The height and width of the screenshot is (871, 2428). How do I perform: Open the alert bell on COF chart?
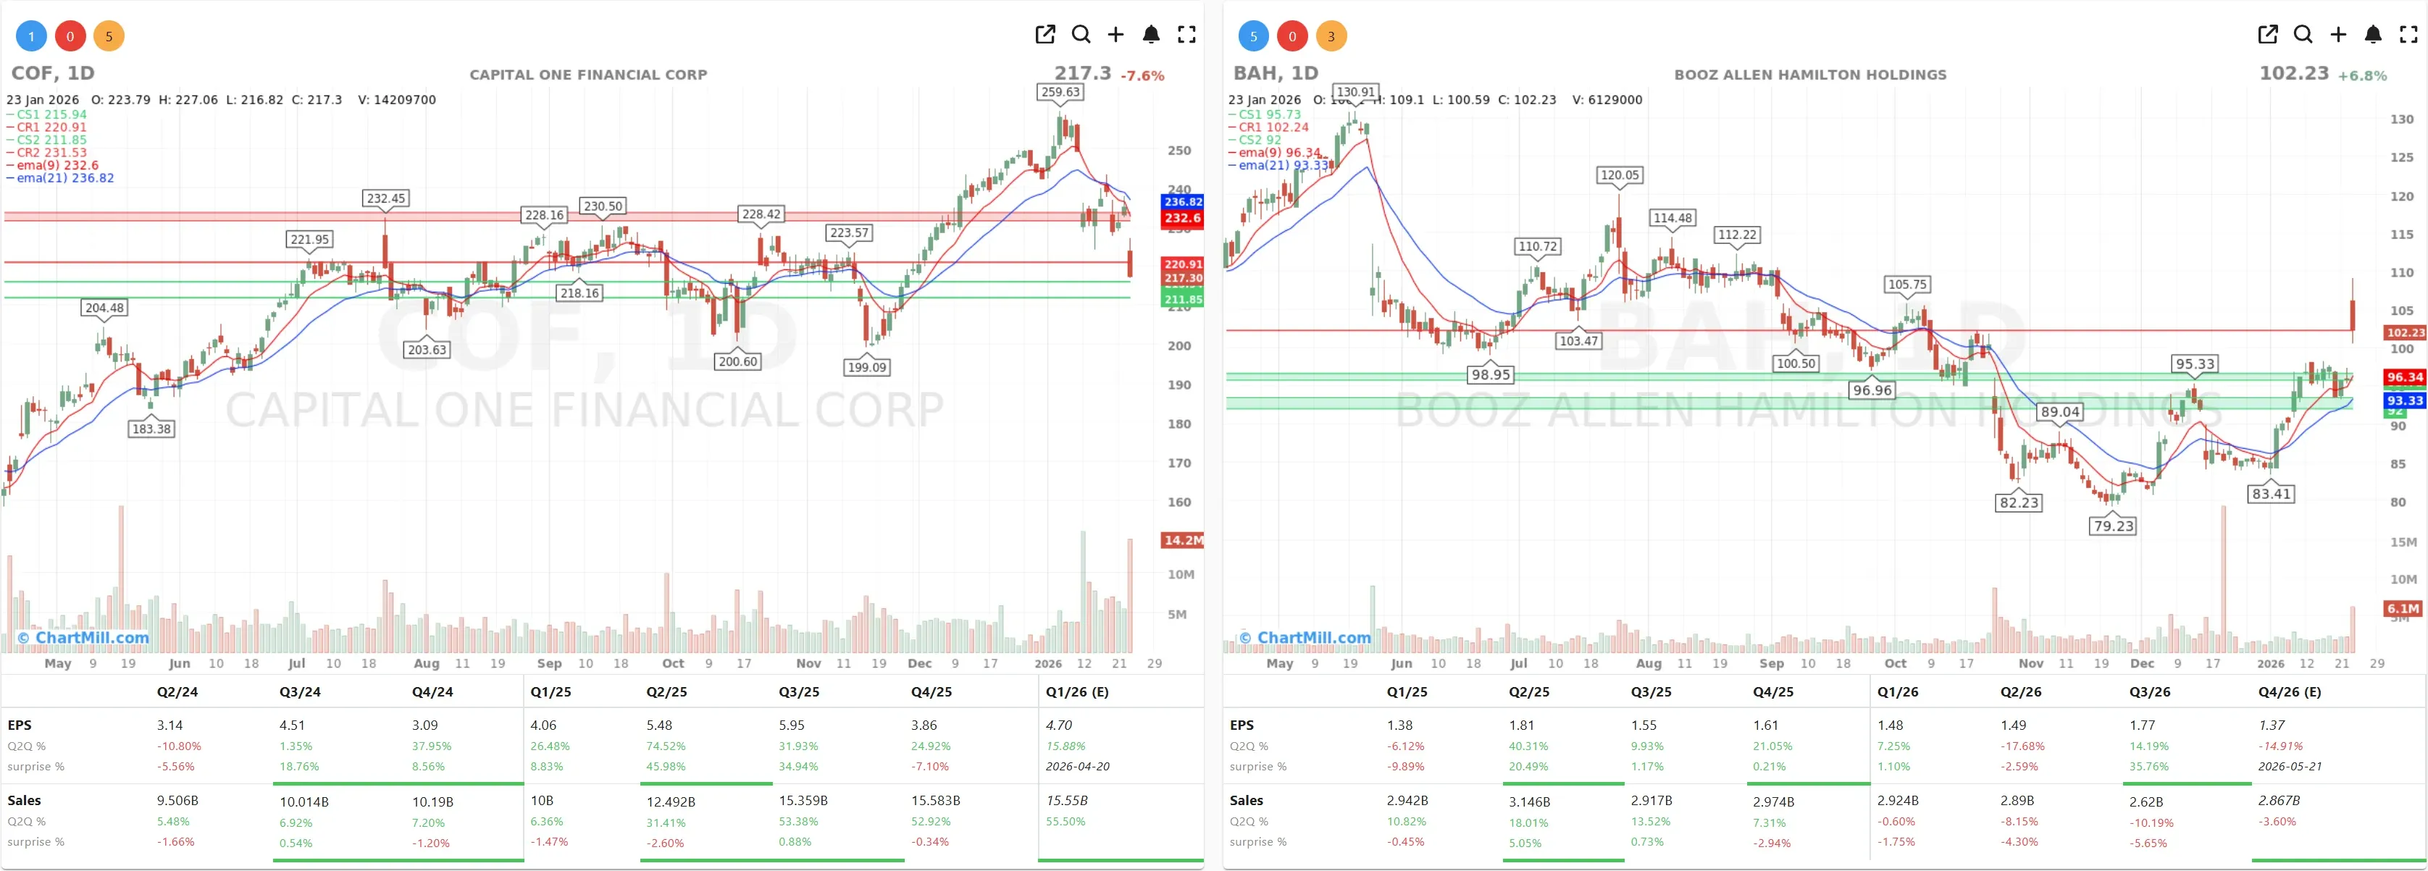pos(1151,35)
